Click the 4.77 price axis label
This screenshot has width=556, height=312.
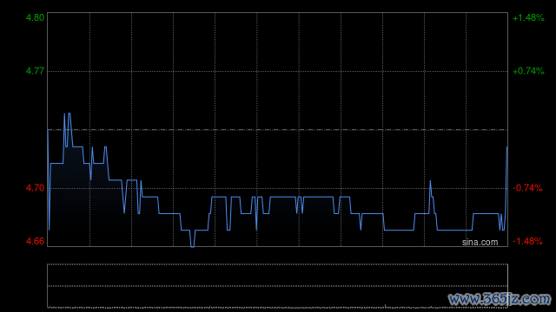(x=35, y=71)
